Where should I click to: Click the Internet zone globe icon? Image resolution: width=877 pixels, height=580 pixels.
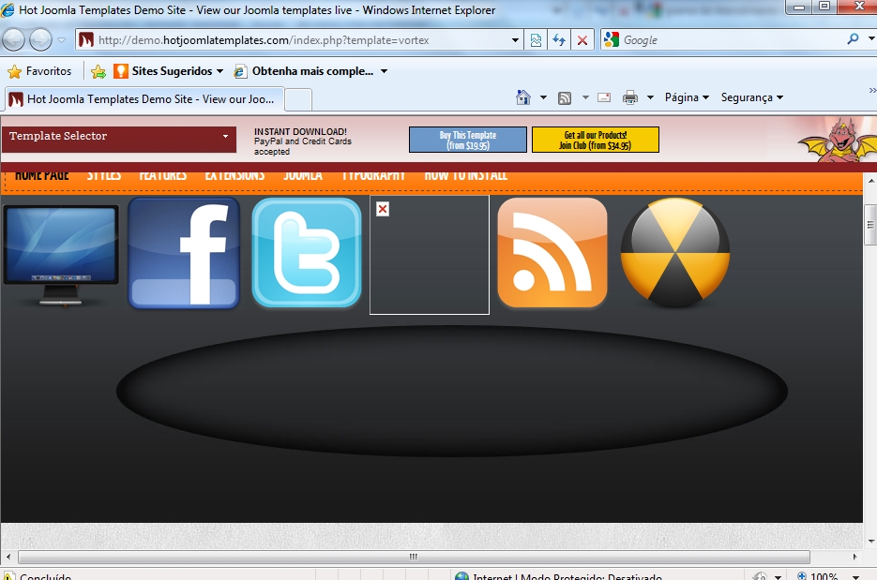(461, 576)
